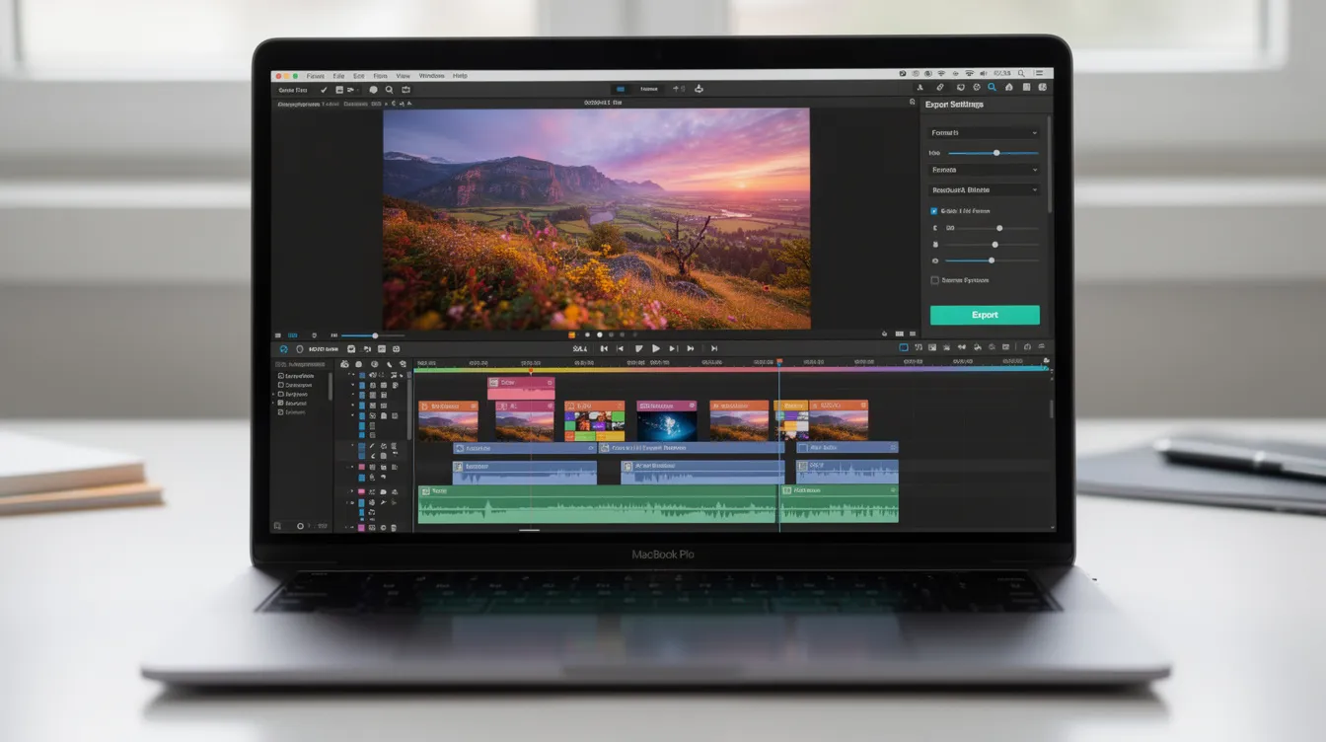Select the colorful grid thumbnail clip on the video track
1326x742 pixels.
[x=594, y=420]
